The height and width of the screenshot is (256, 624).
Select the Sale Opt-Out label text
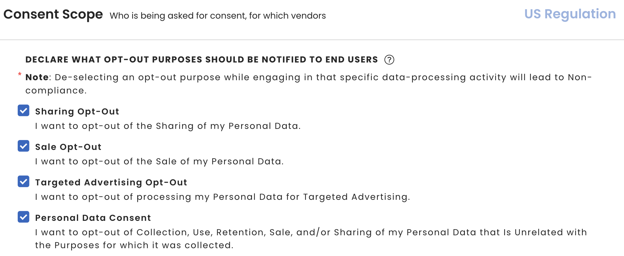point(68,147)
